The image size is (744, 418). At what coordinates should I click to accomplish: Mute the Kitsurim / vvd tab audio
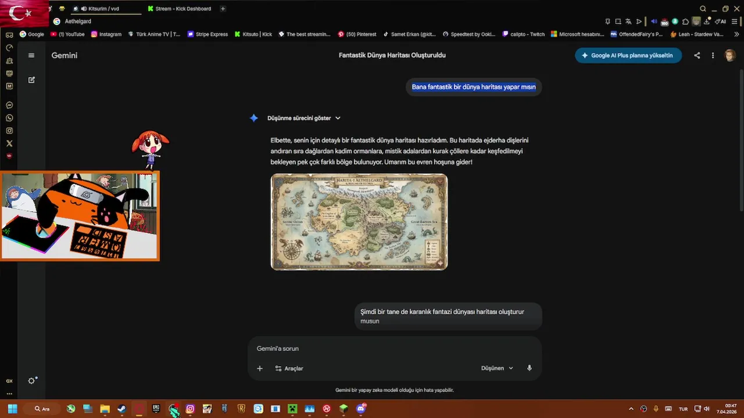coord(84,9)
